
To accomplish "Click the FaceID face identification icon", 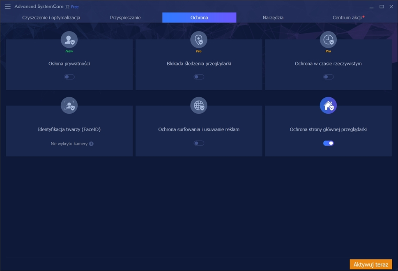I will pos(69,106).
